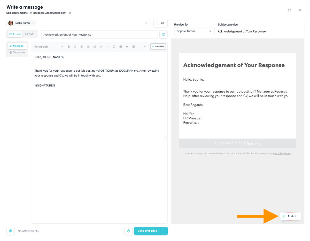This screenshot has height=241, width=310.
Task: Click the paperclip attachment icon
Action: (11, 231)
